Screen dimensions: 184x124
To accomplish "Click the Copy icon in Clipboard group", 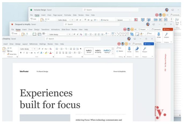I will (x=10, y=51).
